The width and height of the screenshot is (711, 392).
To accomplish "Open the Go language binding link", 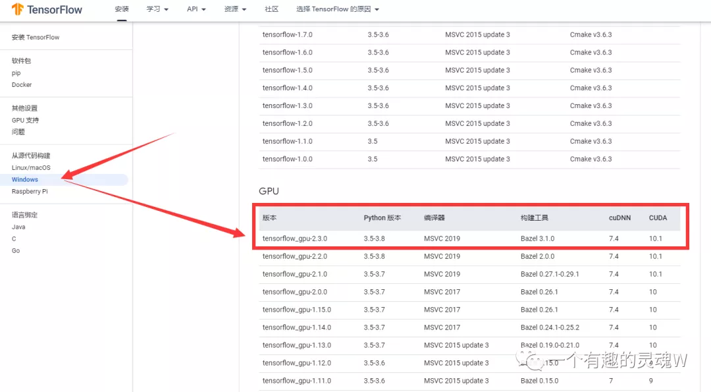I will [16, 250].
